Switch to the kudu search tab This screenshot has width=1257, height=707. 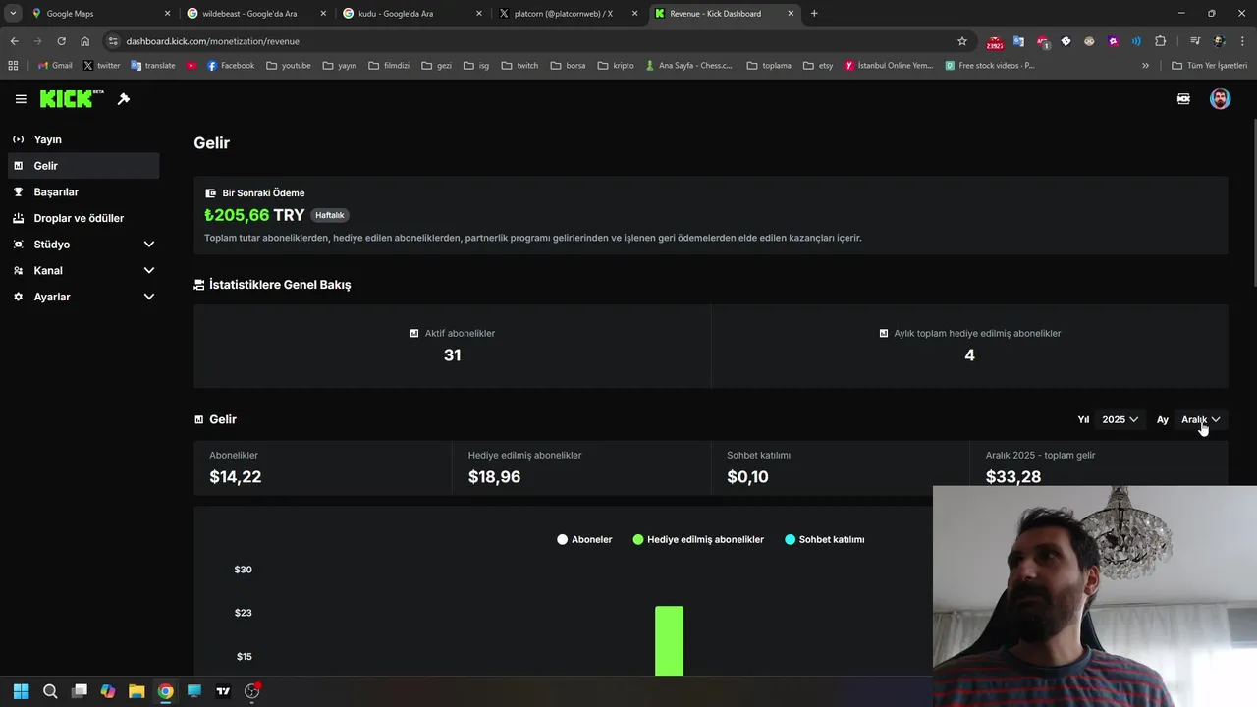[x=412, y=14]
